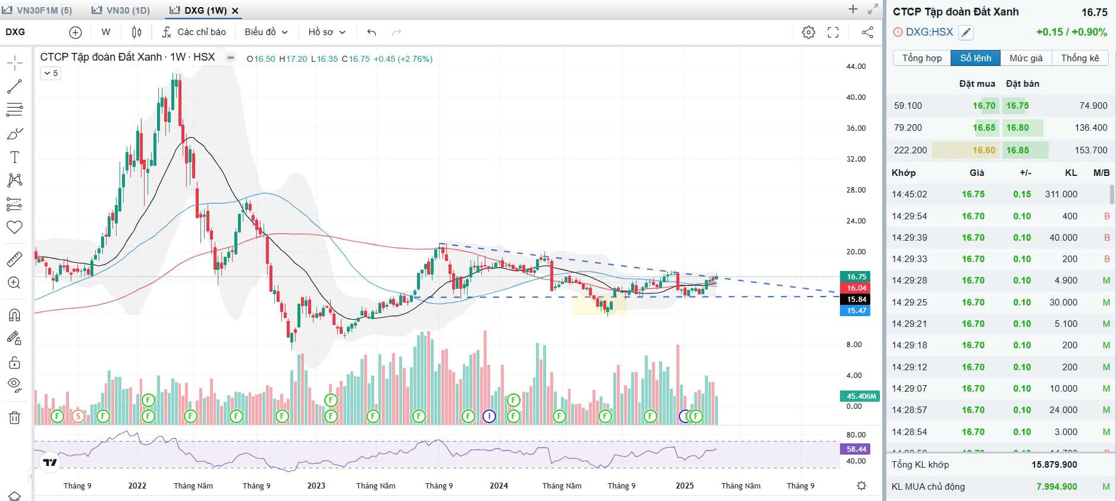Select the trend line drawing tool
The image size is (1116, 501).
[x=14, y=87]
